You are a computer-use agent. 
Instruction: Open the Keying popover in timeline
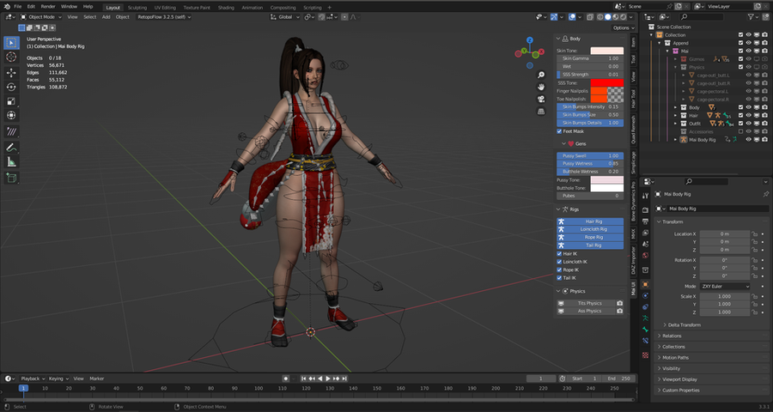click(58, 379)
